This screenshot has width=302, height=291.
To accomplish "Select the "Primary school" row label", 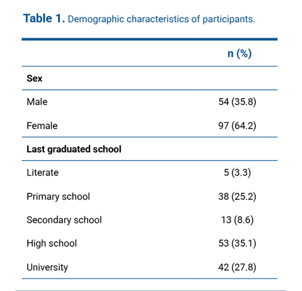I will (x=58, y=197).
